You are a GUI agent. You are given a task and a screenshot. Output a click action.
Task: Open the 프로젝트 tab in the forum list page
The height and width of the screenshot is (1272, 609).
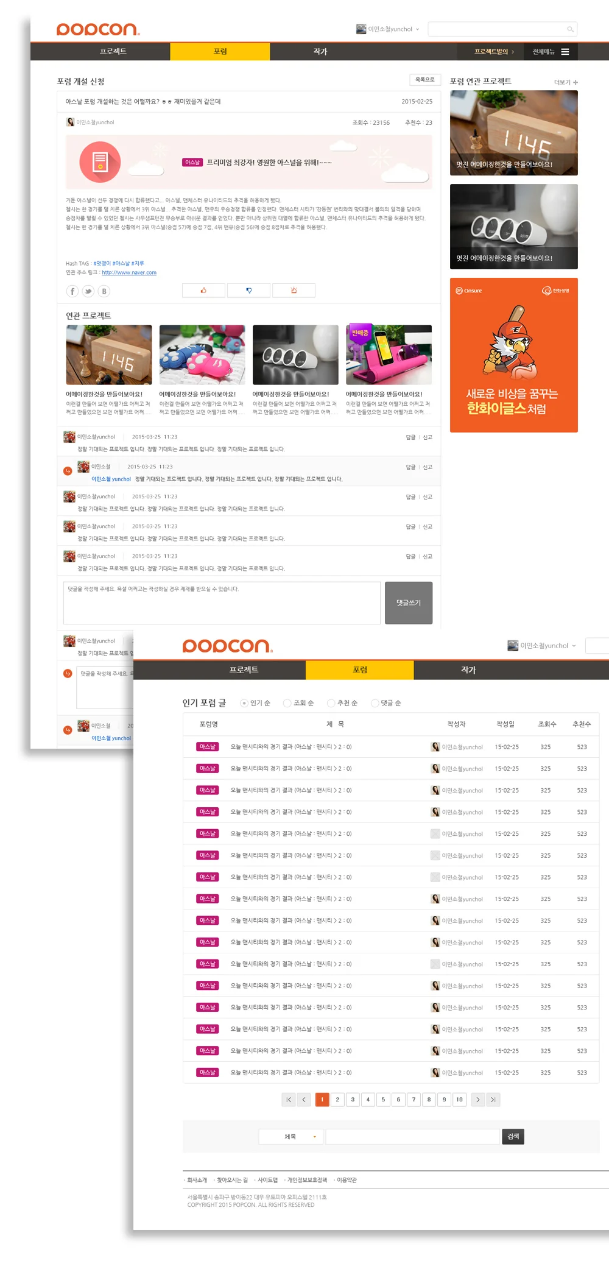pyautogui.click(x=244, y=670)
